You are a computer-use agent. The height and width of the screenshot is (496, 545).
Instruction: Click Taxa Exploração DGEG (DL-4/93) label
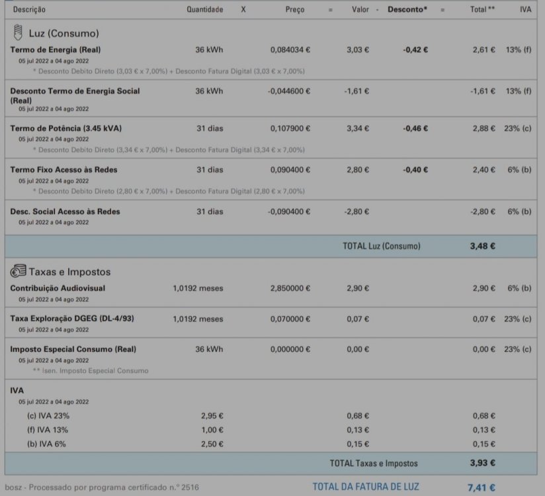pyautogui.click(x=72, y=318)
